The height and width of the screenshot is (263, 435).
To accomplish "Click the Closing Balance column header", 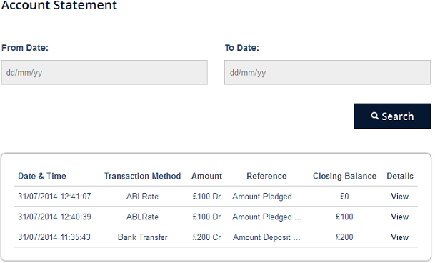I will (x=344, y=176).
